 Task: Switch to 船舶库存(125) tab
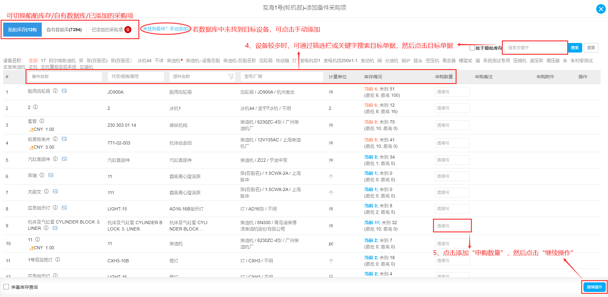click(22, 30)
